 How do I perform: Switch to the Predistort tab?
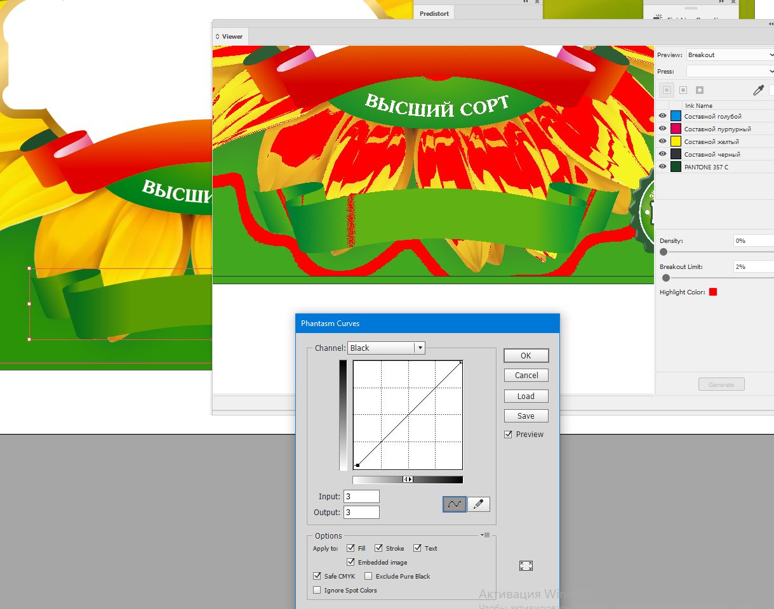(434, 13)
